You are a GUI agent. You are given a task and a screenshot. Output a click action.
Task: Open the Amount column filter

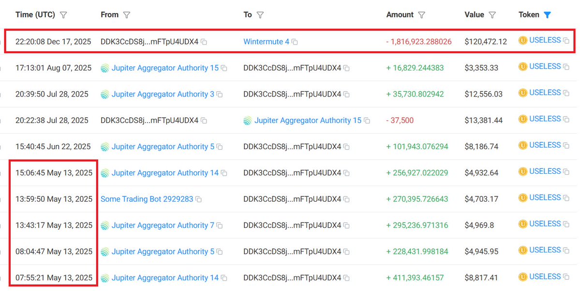(421, 15)
